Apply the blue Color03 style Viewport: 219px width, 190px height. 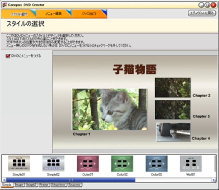coord(156,163)
